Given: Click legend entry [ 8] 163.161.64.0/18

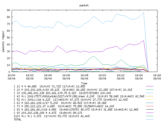Looking at the screenshot, I should point(76,110).
